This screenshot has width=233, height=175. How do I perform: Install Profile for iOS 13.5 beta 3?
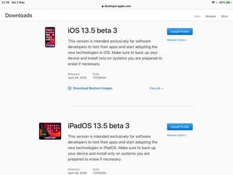click(180, 31)
